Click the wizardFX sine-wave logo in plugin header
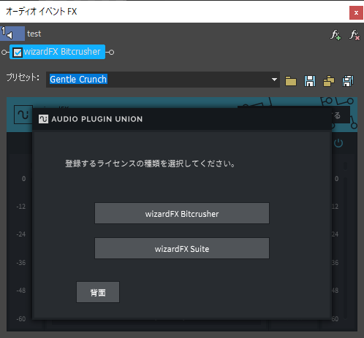 click(23, 115)
